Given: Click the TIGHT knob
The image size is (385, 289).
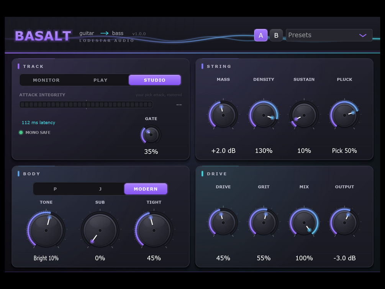Looking at the screenshot, I should (x=154, y=230).
